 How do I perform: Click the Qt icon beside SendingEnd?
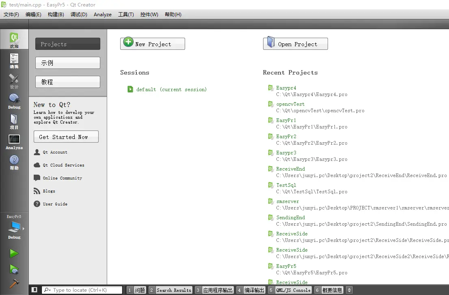pyautogui.click(x=271, y=218)
